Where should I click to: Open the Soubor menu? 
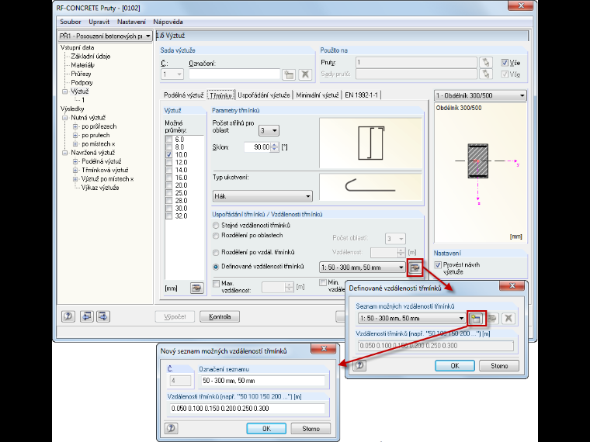click(71, 22)
